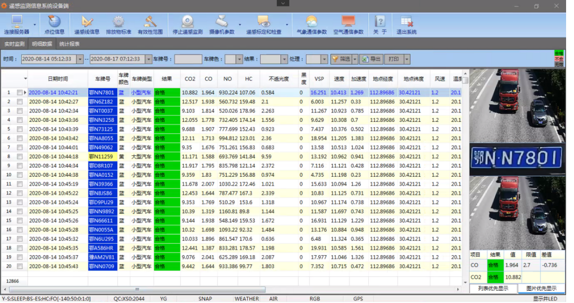Expand the start time dropdown
Image resolution: width=574 pixels, height=303 pixels.
[80, 59]
